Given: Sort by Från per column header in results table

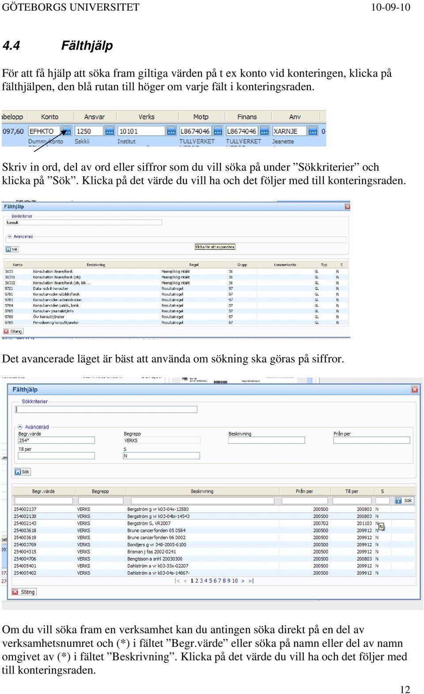Looking at the screenshot, I should point(304,491).
